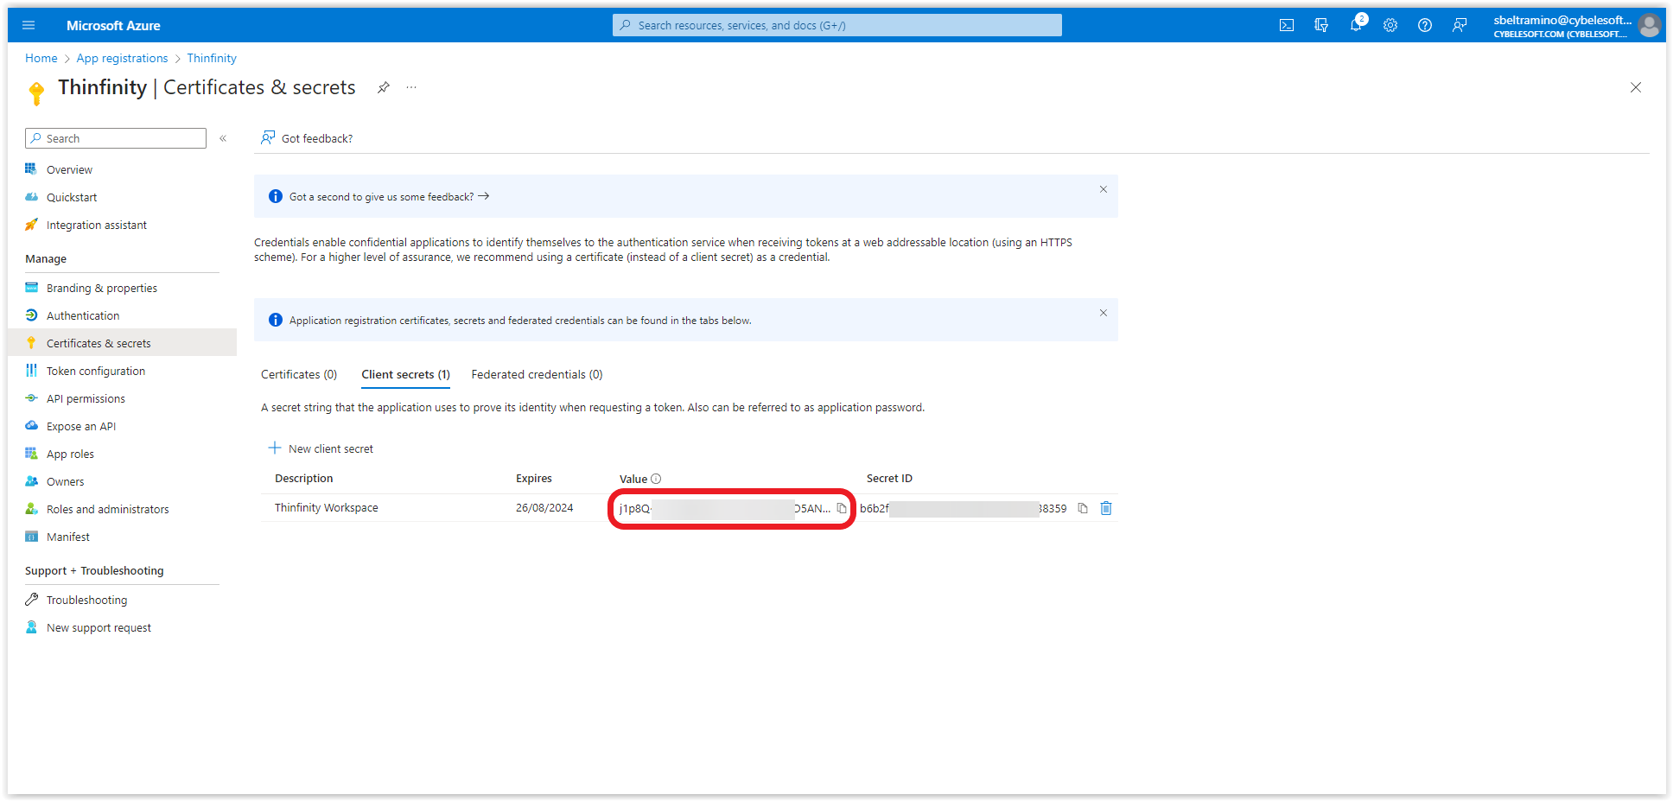
Task: Click the Token configuration bars icon
Action: point(31,371)
